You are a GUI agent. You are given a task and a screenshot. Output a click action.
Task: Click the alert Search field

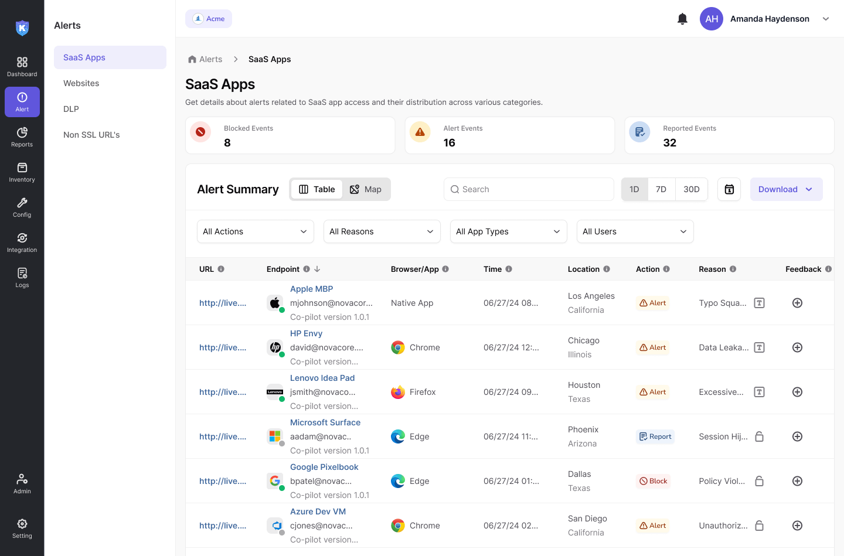pyautogui.click(x=529, y=189)
